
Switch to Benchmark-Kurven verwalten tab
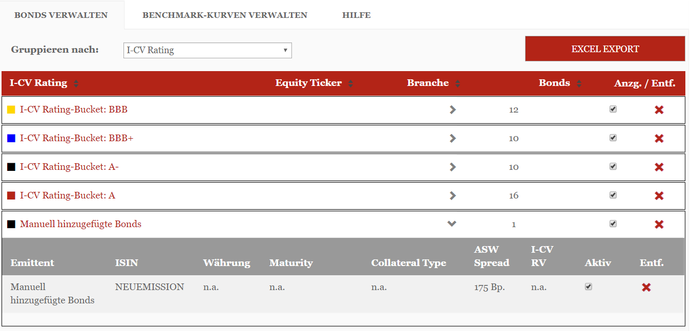click(x=225, y=15)
